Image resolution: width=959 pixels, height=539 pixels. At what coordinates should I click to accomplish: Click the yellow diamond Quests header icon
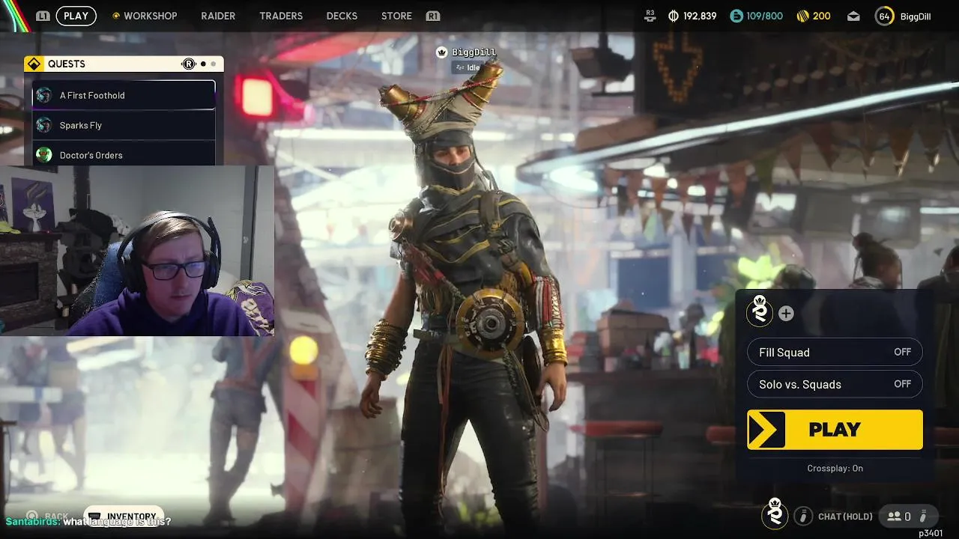click(33, 64)
